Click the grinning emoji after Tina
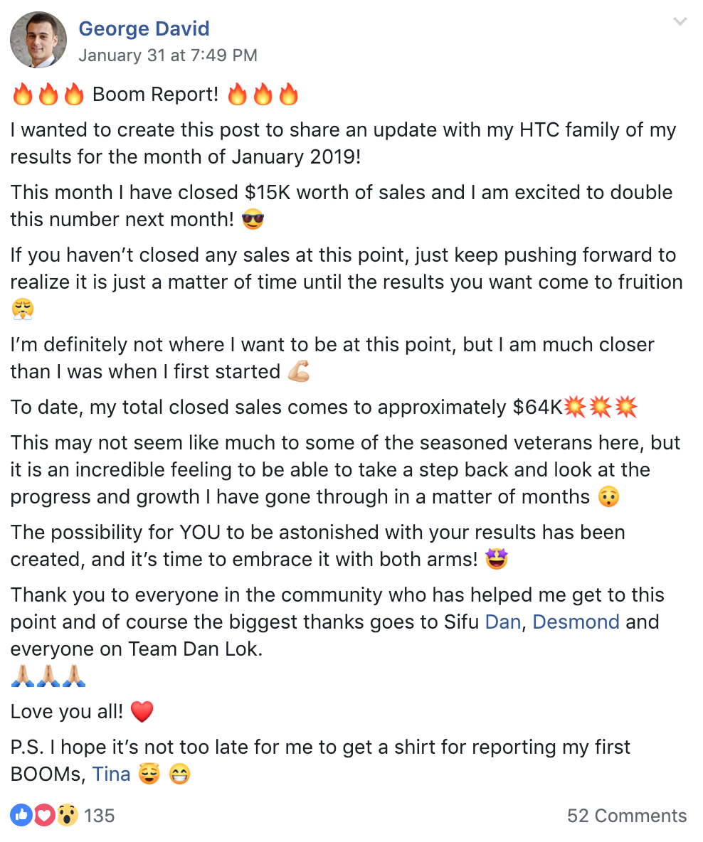The height and width of the screenshot is (842, 703). [179, 774]
